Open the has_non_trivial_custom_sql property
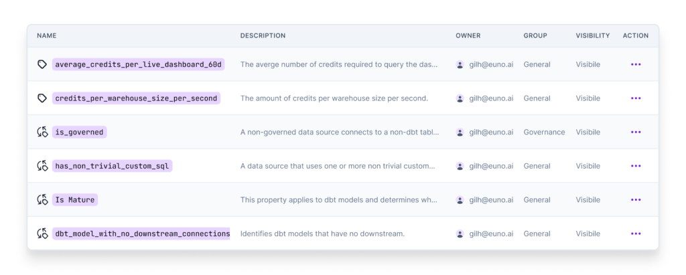Viewport: 686px width, 275px height. 113,166
